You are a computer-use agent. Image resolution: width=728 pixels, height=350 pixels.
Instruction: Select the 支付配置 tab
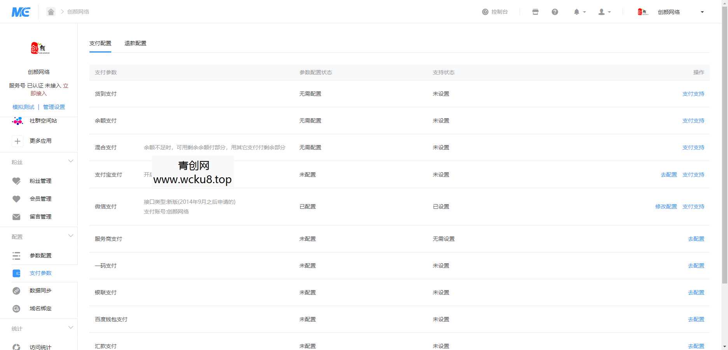point(100,43)
